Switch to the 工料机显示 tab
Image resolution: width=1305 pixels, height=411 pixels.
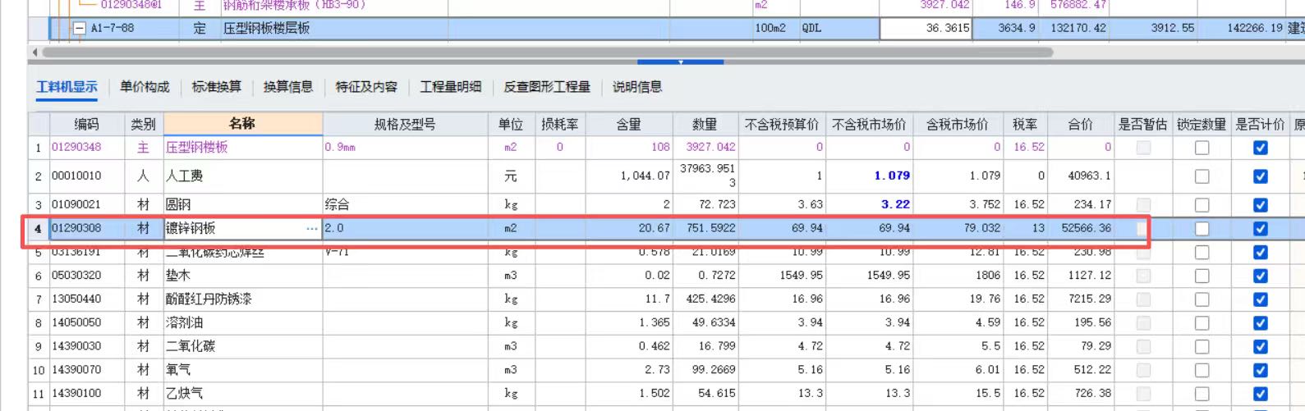[x=67, y=87]
